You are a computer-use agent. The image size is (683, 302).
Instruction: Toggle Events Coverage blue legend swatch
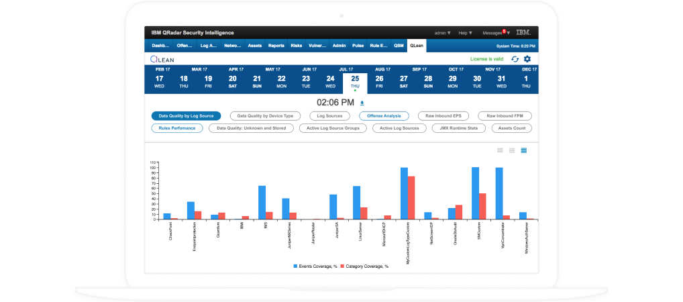295,266
